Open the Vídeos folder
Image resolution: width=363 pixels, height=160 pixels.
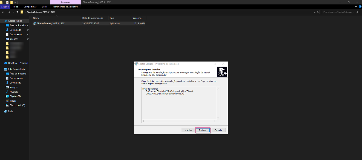coord(13,101)
